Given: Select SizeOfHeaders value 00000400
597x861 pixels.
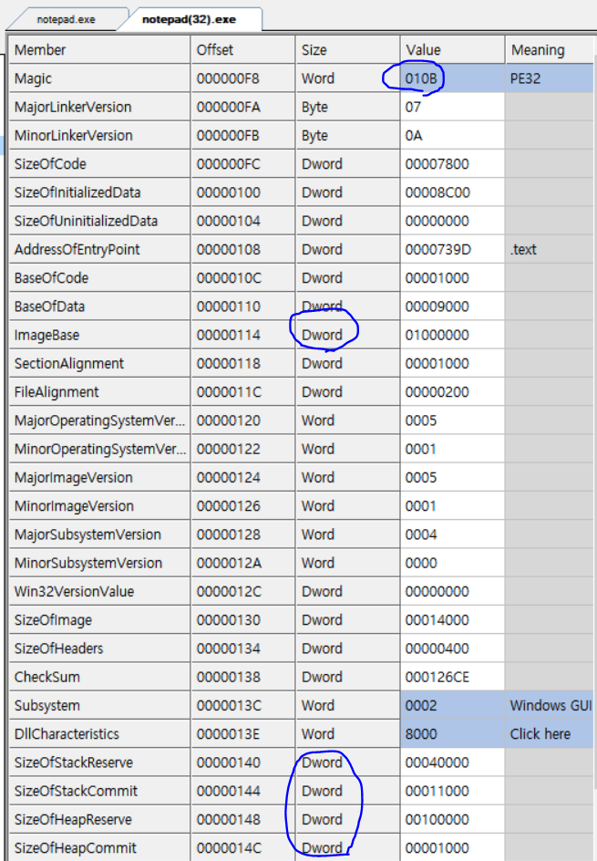Looking at the screenshot, I should click(452, 649).
